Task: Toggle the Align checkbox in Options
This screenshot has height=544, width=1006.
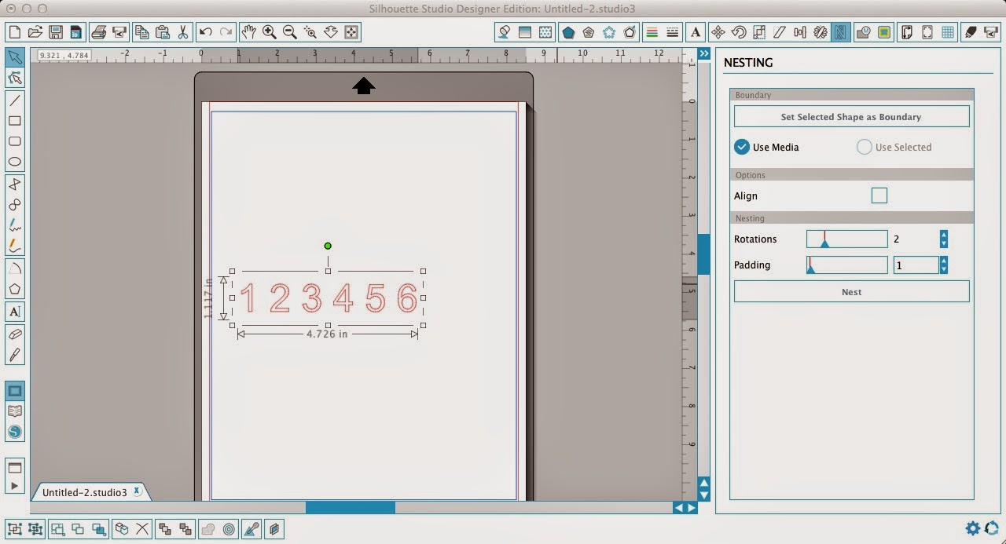Action: (879, 195)
